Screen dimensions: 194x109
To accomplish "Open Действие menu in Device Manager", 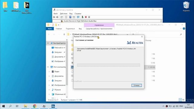I will click(64, 14).
